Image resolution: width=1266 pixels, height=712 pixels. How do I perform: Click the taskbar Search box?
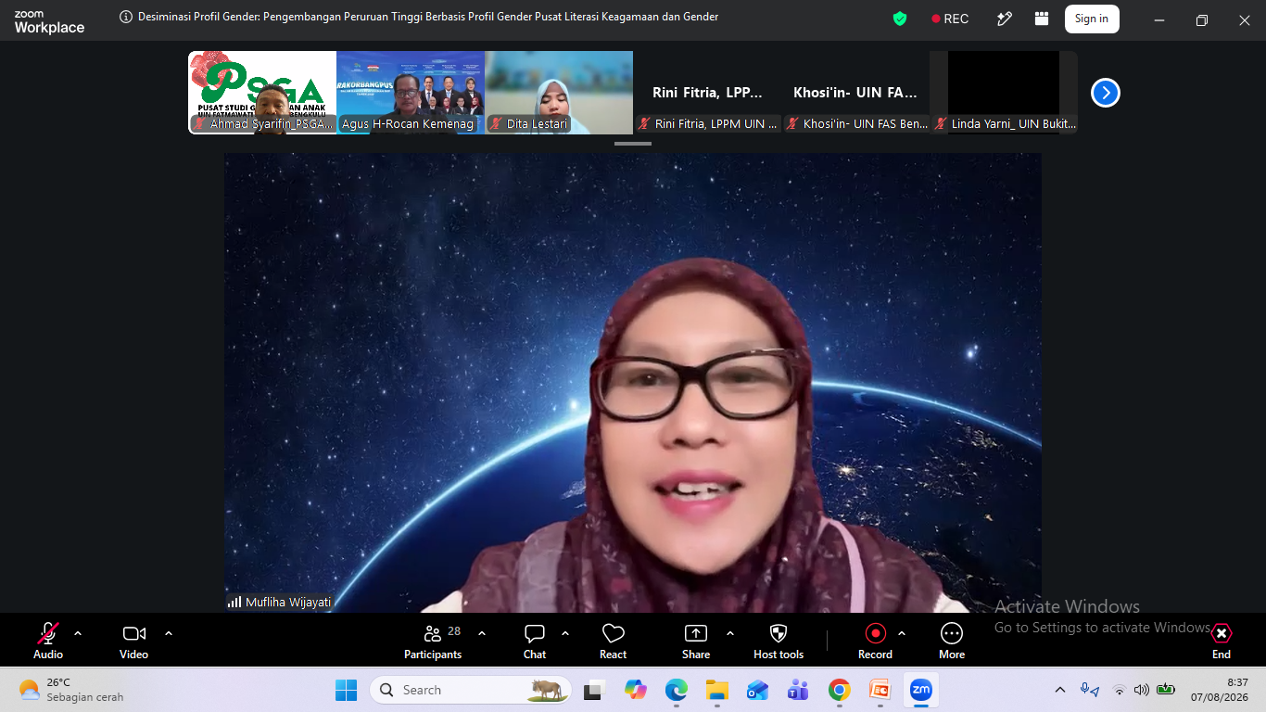coord(471,690)
